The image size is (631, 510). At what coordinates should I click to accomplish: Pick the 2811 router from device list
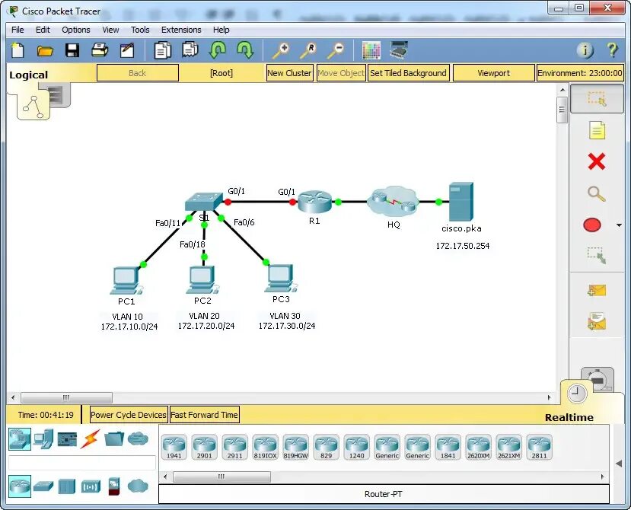[x=539, y=447]
